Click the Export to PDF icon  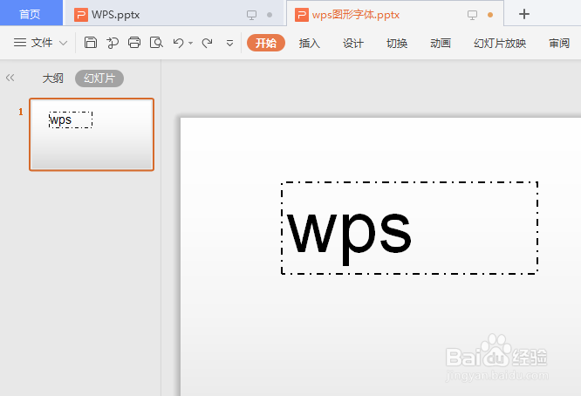point(113,43)
